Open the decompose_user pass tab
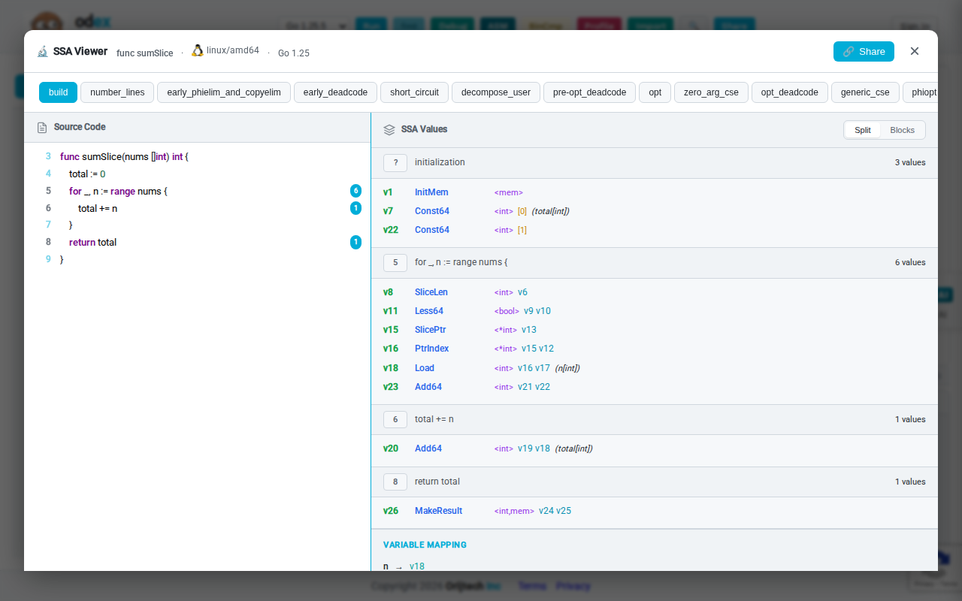 495,92
